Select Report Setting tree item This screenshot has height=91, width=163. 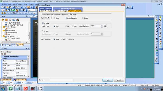point(12,33)
